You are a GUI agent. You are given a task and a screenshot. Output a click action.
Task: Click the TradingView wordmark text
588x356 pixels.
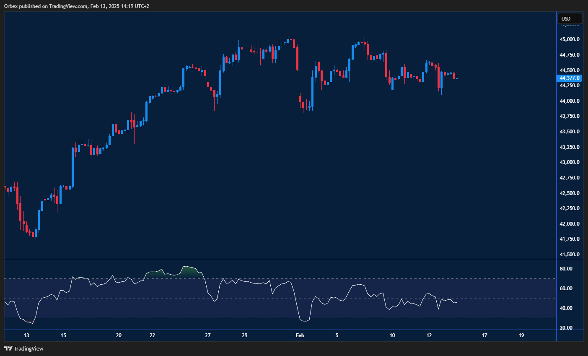[28, 348]
